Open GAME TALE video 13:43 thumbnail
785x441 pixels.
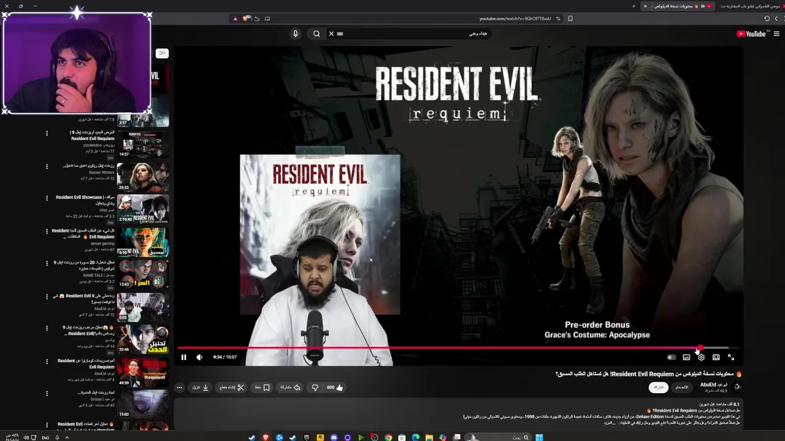(143, 274)
